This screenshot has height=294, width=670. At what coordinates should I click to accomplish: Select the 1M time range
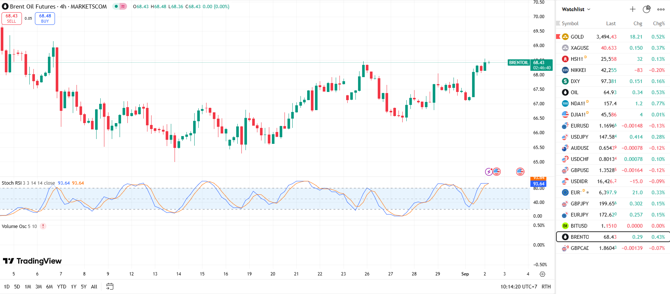pos(28,287)
